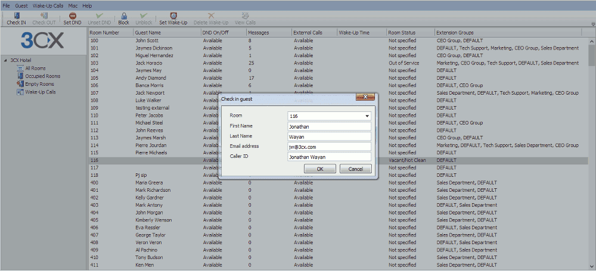
Task: Sort by Room Number column header
Action: click(105, 32)
